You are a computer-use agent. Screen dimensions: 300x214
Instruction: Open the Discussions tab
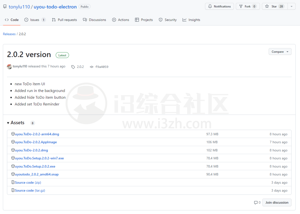coord(94,20)
